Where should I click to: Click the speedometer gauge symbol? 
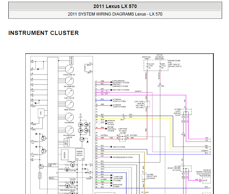point(69,69)
